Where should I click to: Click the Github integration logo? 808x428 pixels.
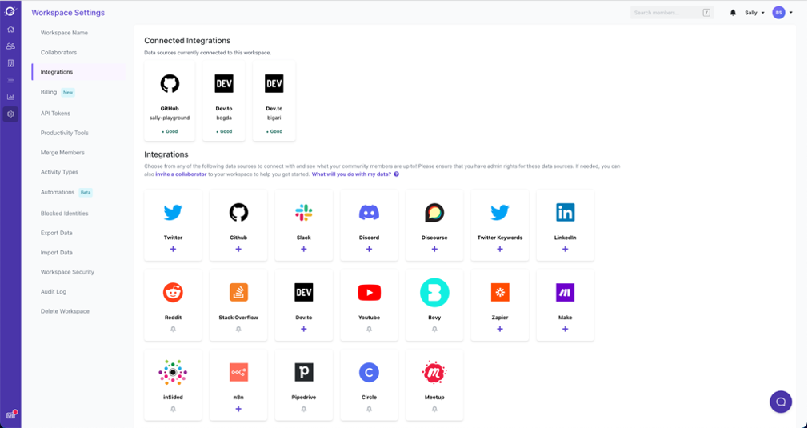click(x=238, y=212)
